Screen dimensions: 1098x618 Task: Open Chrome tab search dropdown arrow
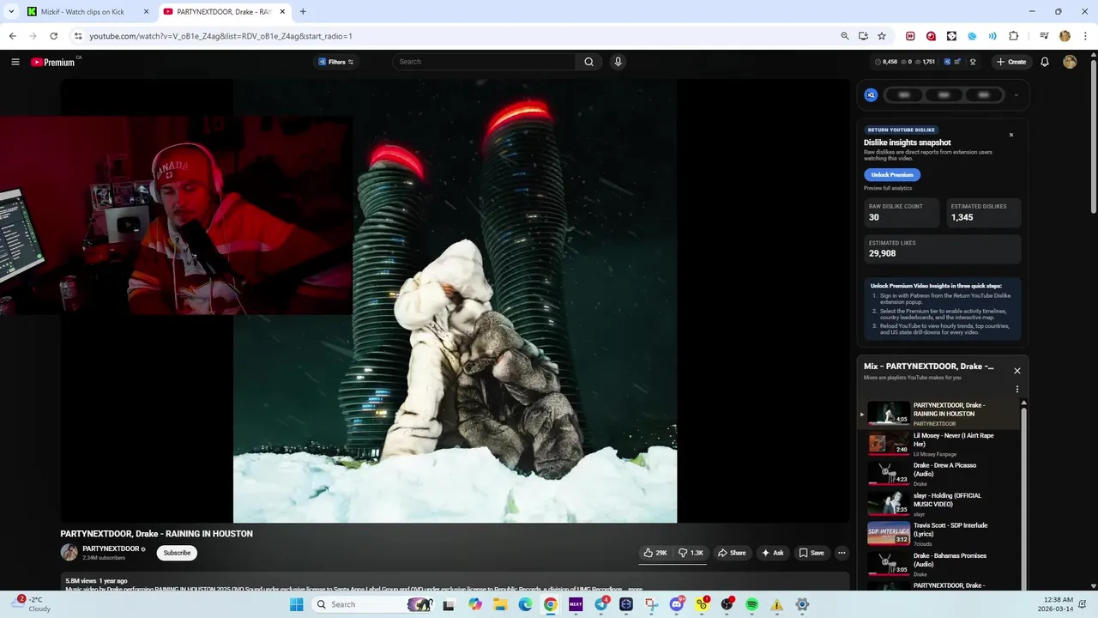[x=11, y=12]
